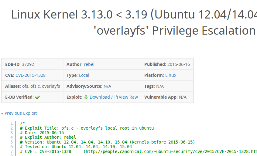This screenshot has height=156, width=257.
Task: Click the Local type link
Action: [x=84, y=75]
